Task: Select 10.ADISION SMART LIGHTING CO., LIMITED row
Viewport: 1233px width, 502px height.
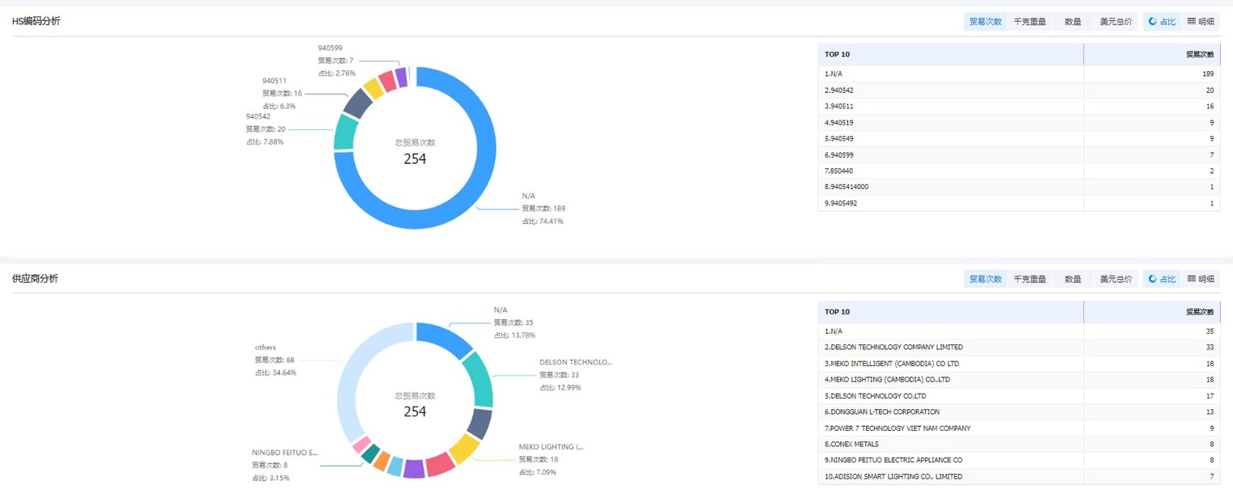Action: [1019, 476]
